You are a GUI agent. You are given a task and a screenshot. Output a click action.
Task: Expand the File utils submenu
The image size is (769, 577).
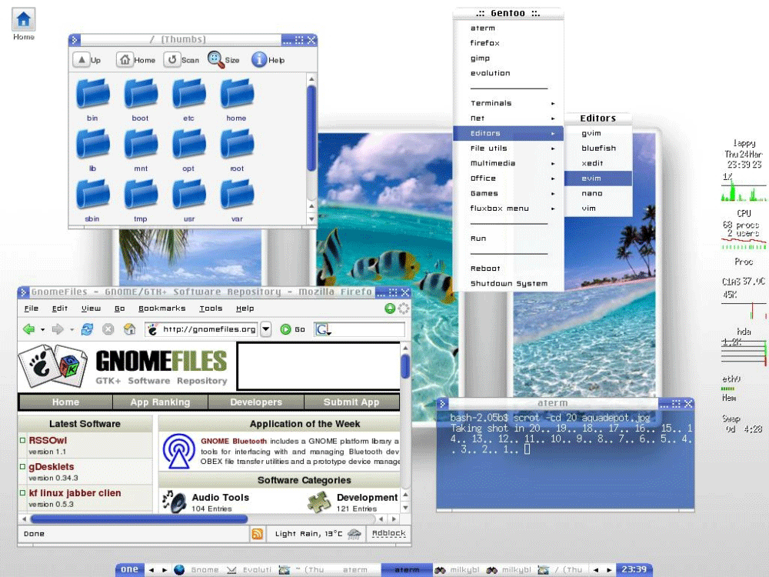(508, 148)
